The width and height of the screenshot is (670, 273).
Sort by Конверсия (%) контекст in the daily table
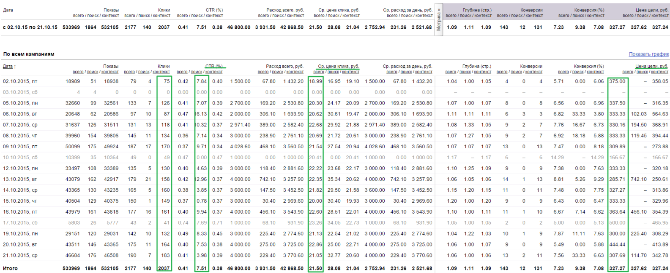[596, 72]
